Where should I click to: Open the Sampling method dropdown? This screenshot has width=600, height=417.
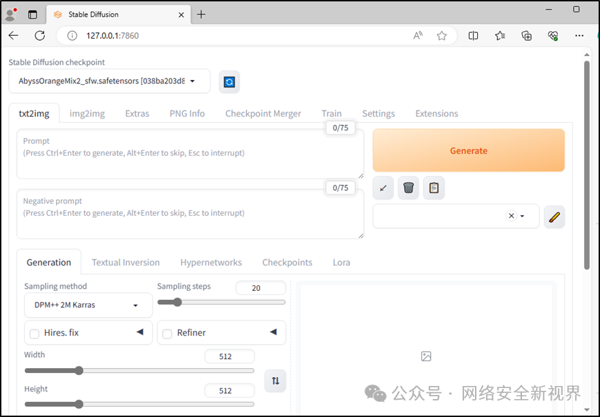[88, 305]
